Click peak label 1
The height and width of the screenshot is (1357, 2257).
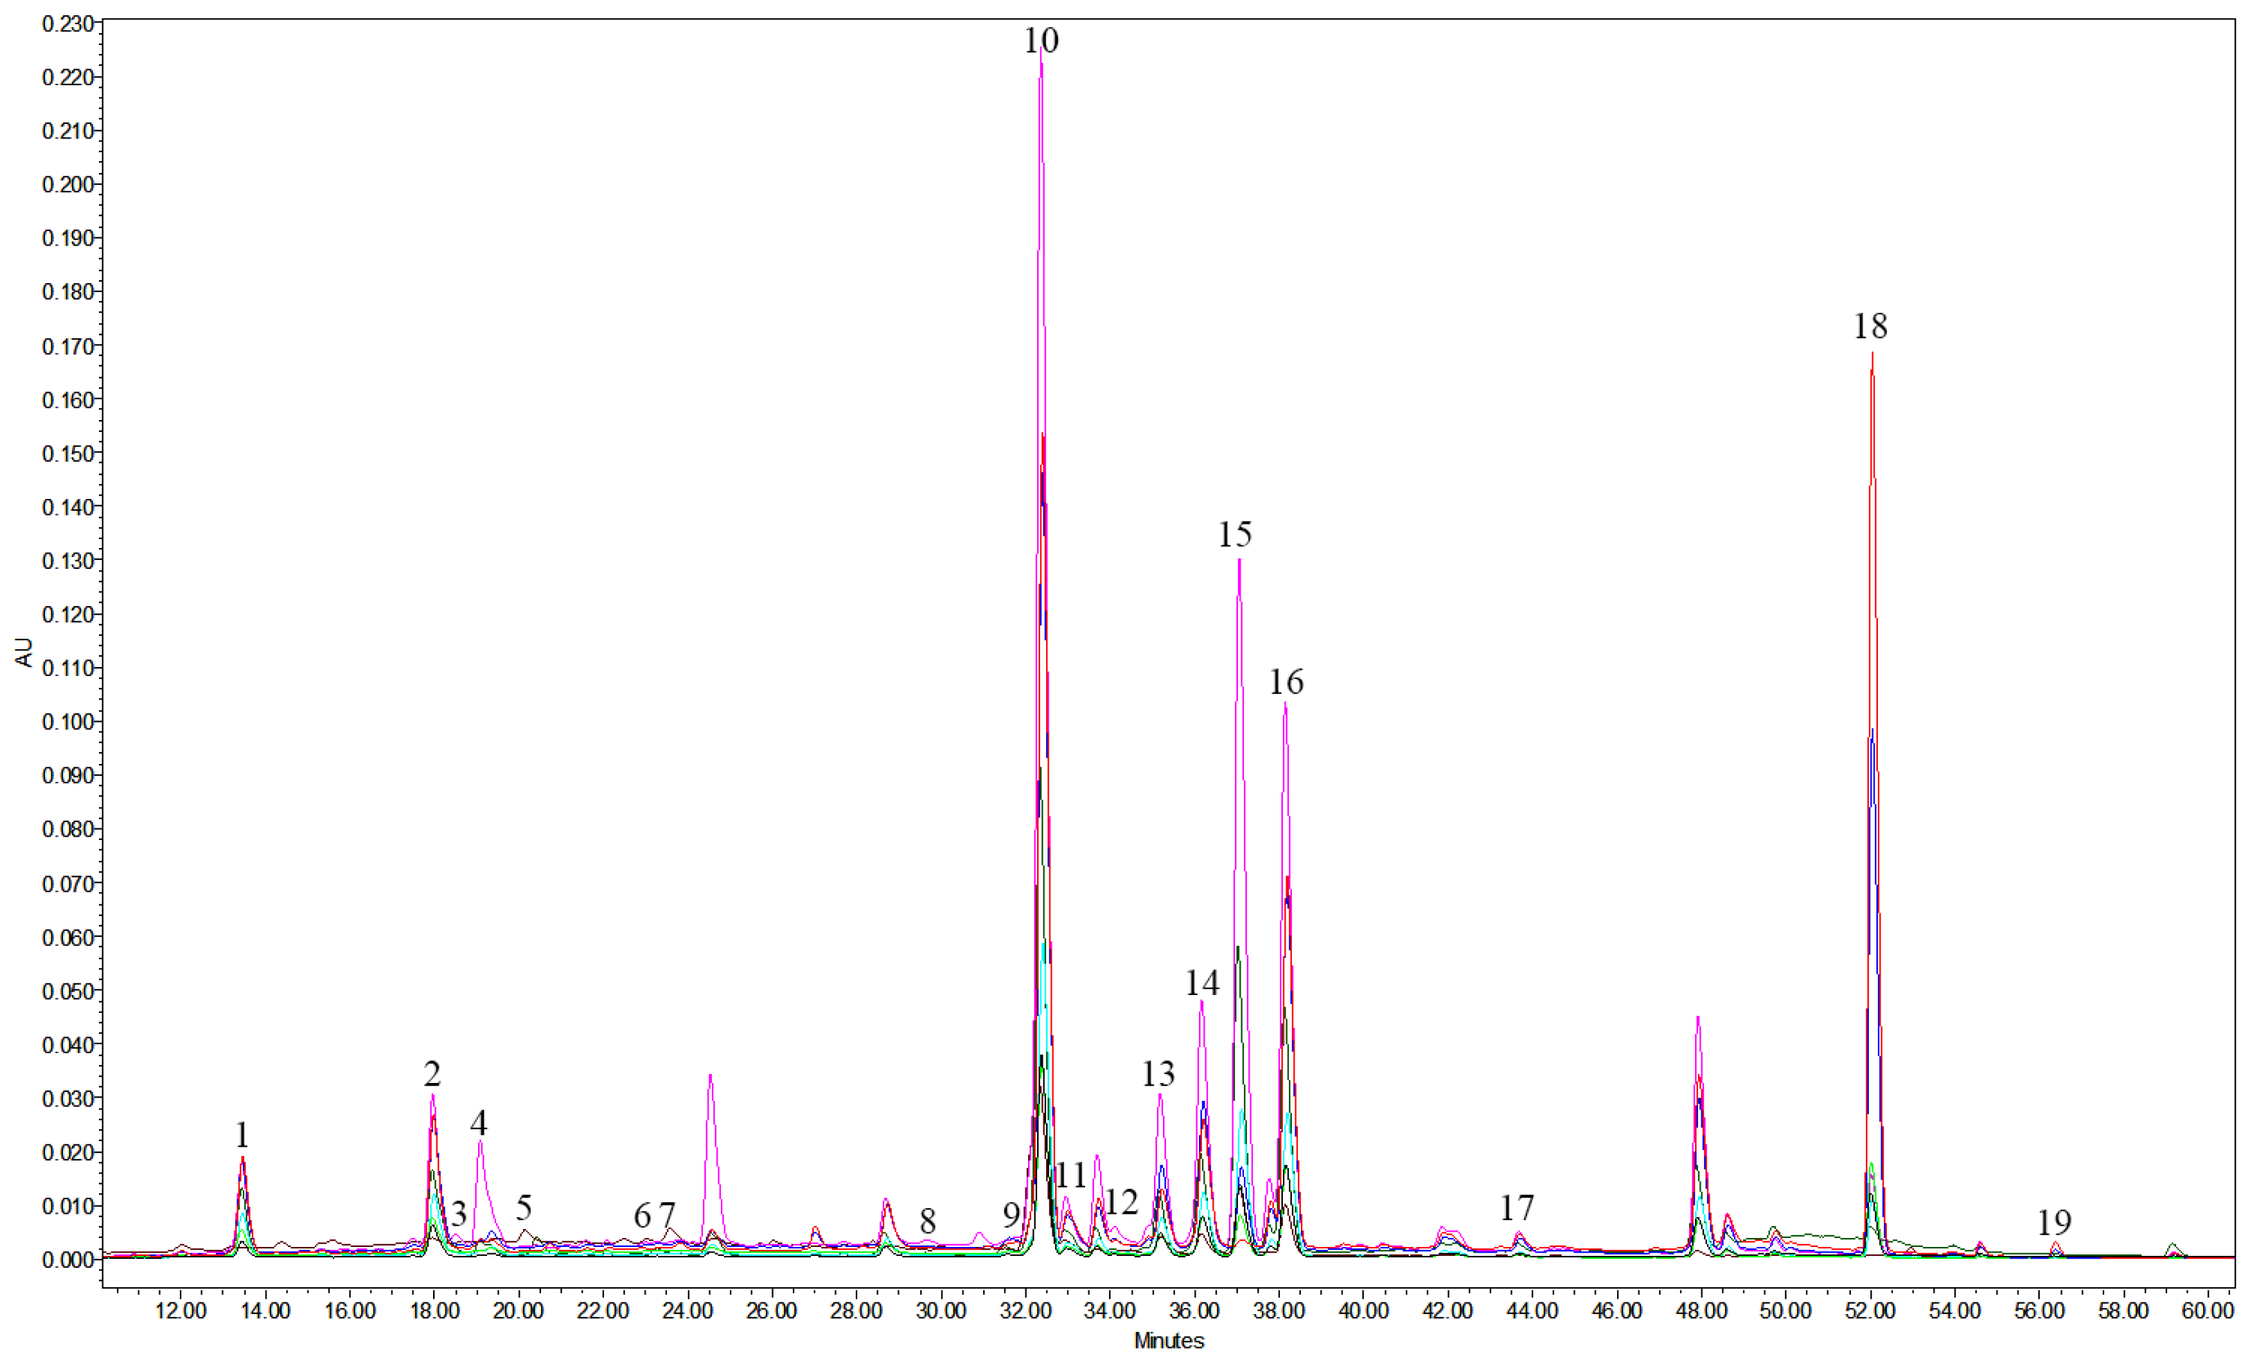pyautogui.click(x=241, y=1136)
